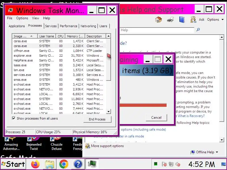Image resolution: width=227 pixels, height=170 pixels.
Task: Launch Google Chrome from the taskbar
Action: (x=64, y=164)
